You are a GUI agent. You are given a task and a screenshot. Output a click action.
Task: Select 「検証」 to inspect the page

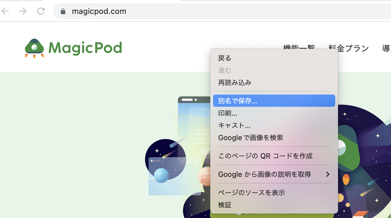click(x=225, y=205)
